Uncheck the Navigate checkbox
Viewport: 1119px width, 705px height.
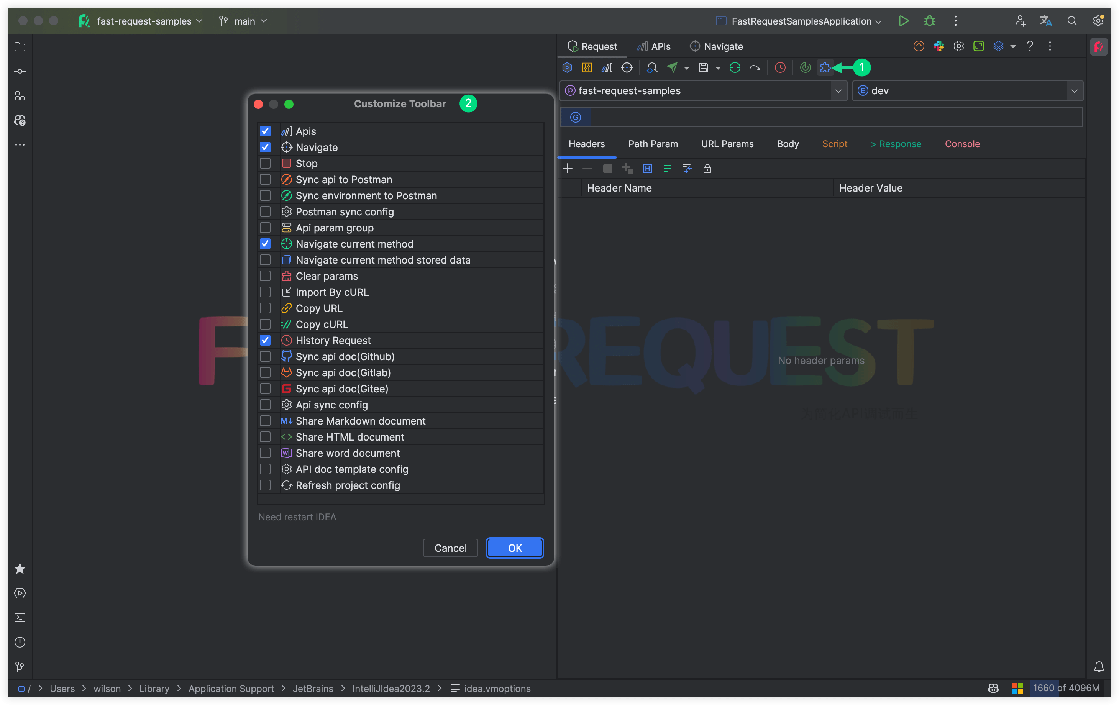point(265,147)
